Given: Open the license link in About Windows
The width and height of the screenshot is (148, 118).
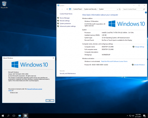Looking at the screenshot, I should coord(35,89).
